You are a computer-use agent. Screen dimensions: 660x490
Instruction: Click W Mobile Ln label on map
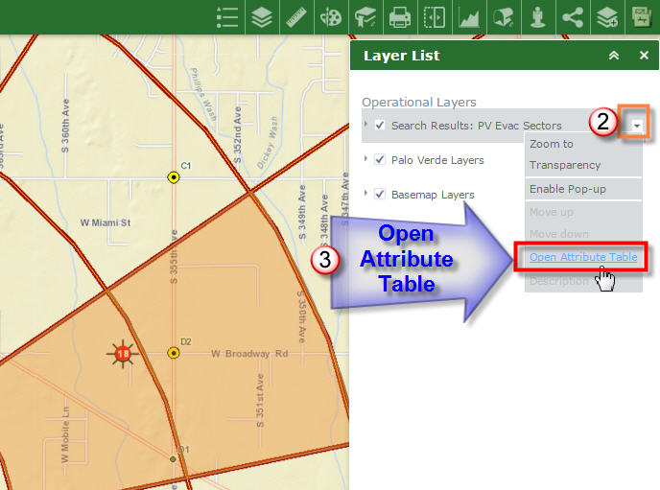point(65,435)
